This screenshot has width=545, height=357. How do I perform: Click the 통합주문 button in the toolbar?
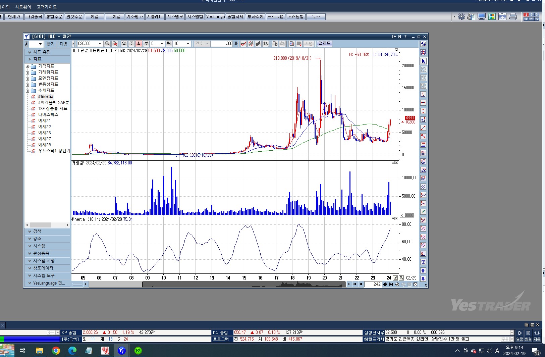pos(54,16)
